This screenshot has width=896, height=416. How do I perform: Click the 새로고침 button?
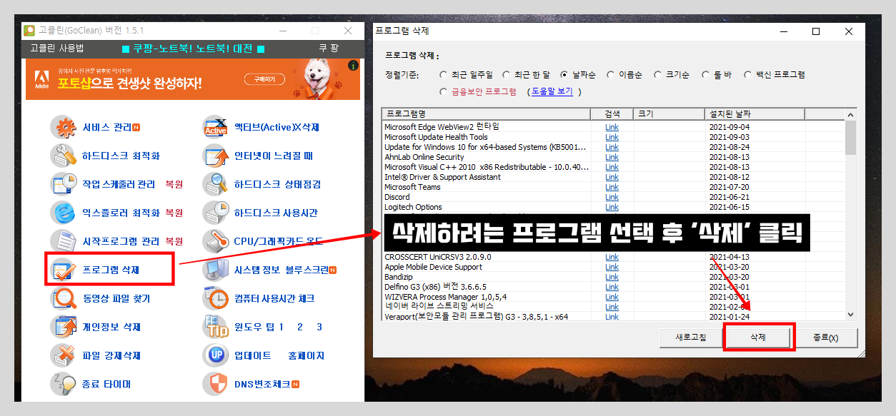point(691,338)
